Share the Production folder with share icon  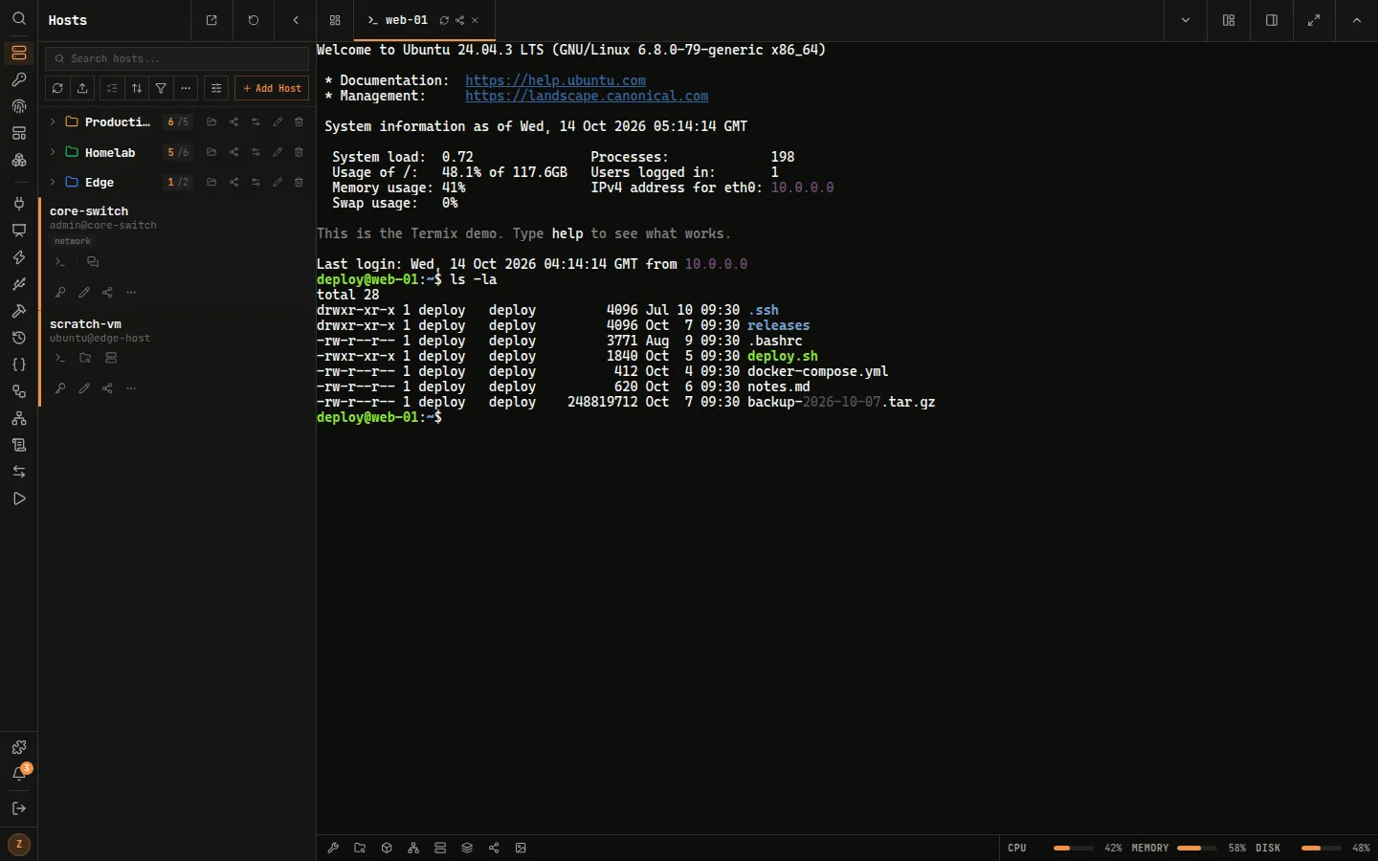[234, 121]
